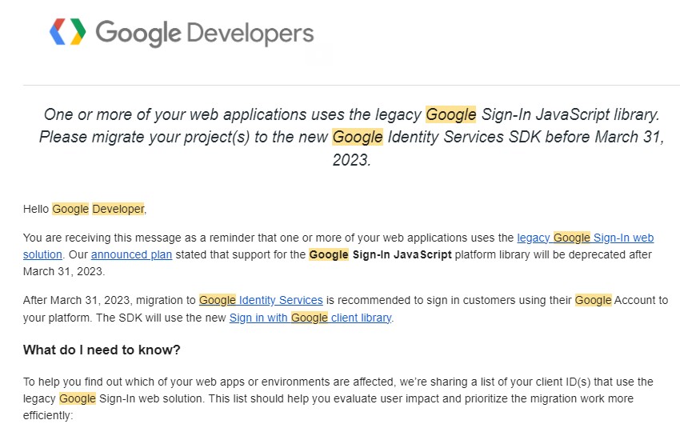Click the italic headline about legacy Sign-In library
The image size is (680, 432).
[351, 137]
